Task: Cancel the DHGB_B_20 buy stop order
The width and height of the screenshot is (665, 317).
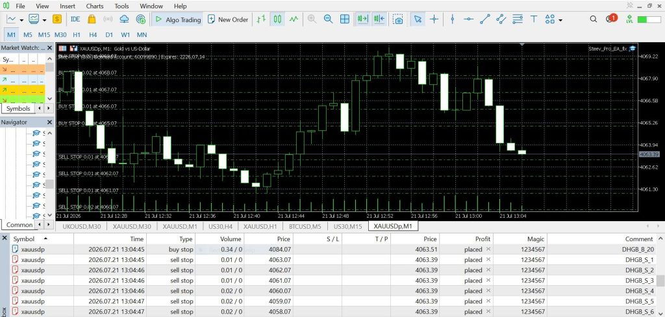Action: [488, 250]
